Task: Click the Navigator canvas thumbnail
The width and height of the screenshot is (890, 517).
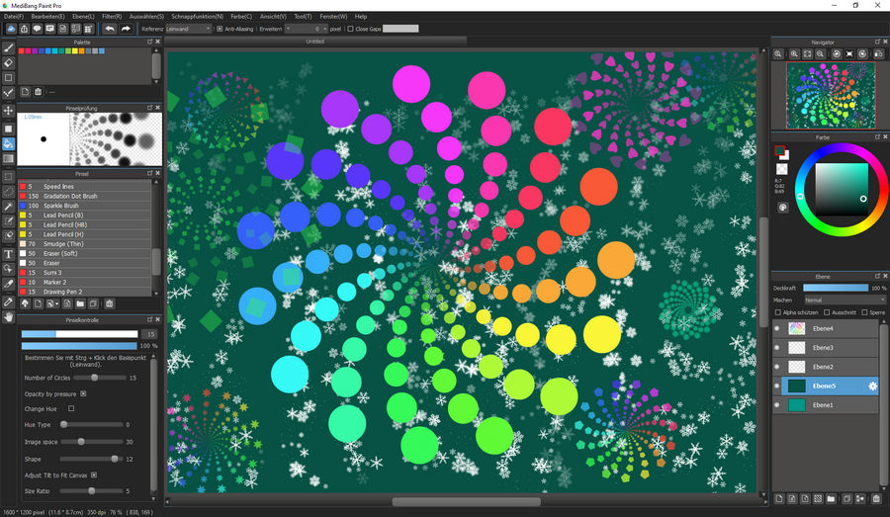Action: pos(831,95)
